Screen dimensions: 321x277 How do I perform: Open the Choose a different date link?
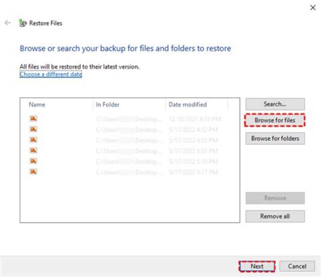[51, 74]
